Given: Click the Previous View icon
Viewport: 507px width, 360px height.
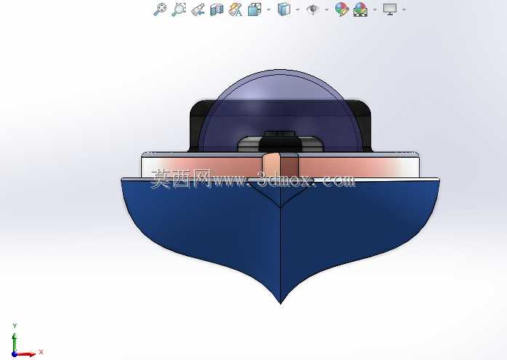Looking at the screenshot, I should (x=198, y=9).
